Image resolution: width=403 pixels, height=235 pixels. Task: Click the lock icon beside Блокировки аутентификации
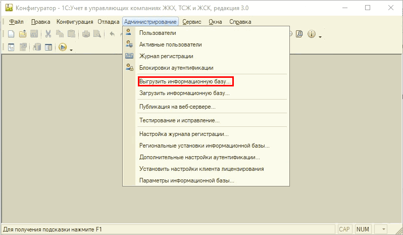(129, 67)
